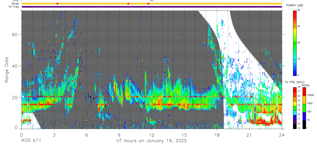Click the red noise marker below '151'
317x146 pixels.
coord(148,4)
